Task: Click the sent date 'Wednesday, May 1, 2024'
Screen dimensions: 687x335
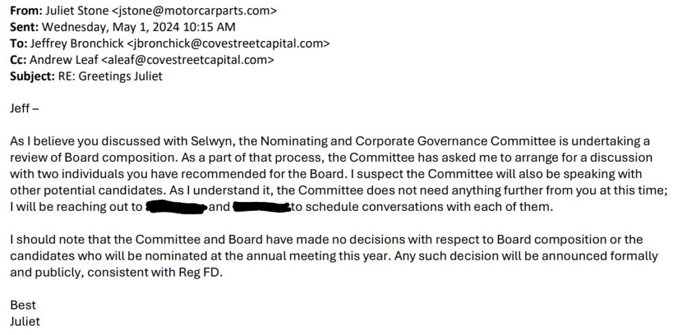Action: pyautogui.click(x=111, y=27)
